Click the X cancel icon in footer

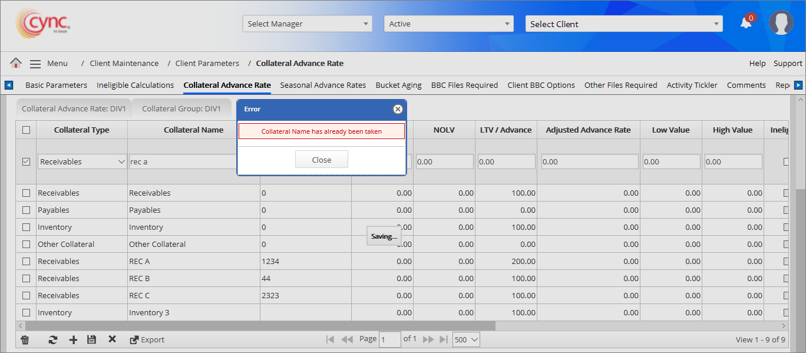point(112,339)
